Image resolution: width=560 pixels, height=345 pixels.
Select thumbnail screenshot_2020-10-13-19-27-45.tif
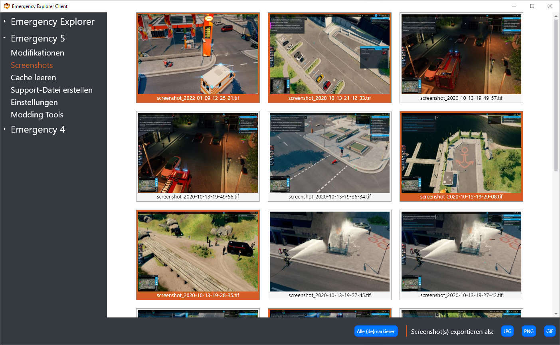click(x=330, y=255)
